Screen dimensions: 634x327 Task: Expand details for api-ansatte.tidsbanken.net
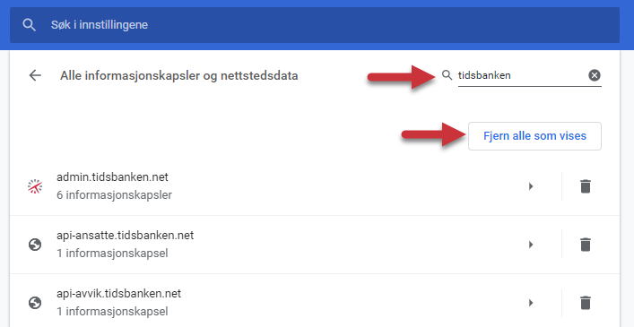click(x=531, y=245)
